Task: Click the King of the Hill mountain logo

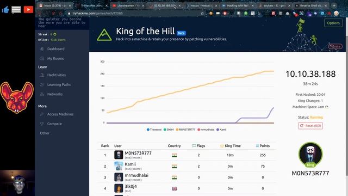Action: [x=104, y=35]
